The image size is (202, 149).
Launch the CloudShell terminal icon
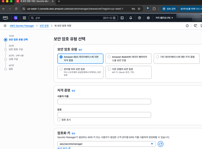pos(122,18)
